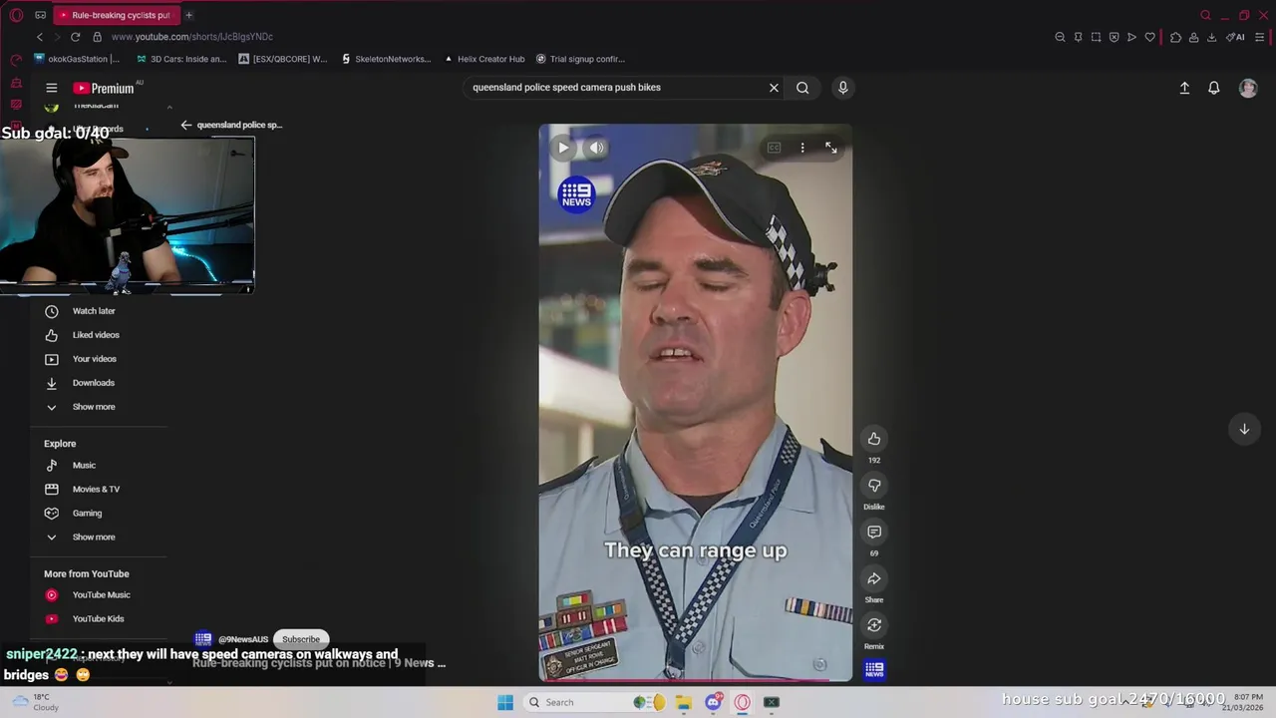The width and height of the screenshot is (1276, 718).
Task: Open Helix Creator Hub bookmark
Action: (484, 59)
